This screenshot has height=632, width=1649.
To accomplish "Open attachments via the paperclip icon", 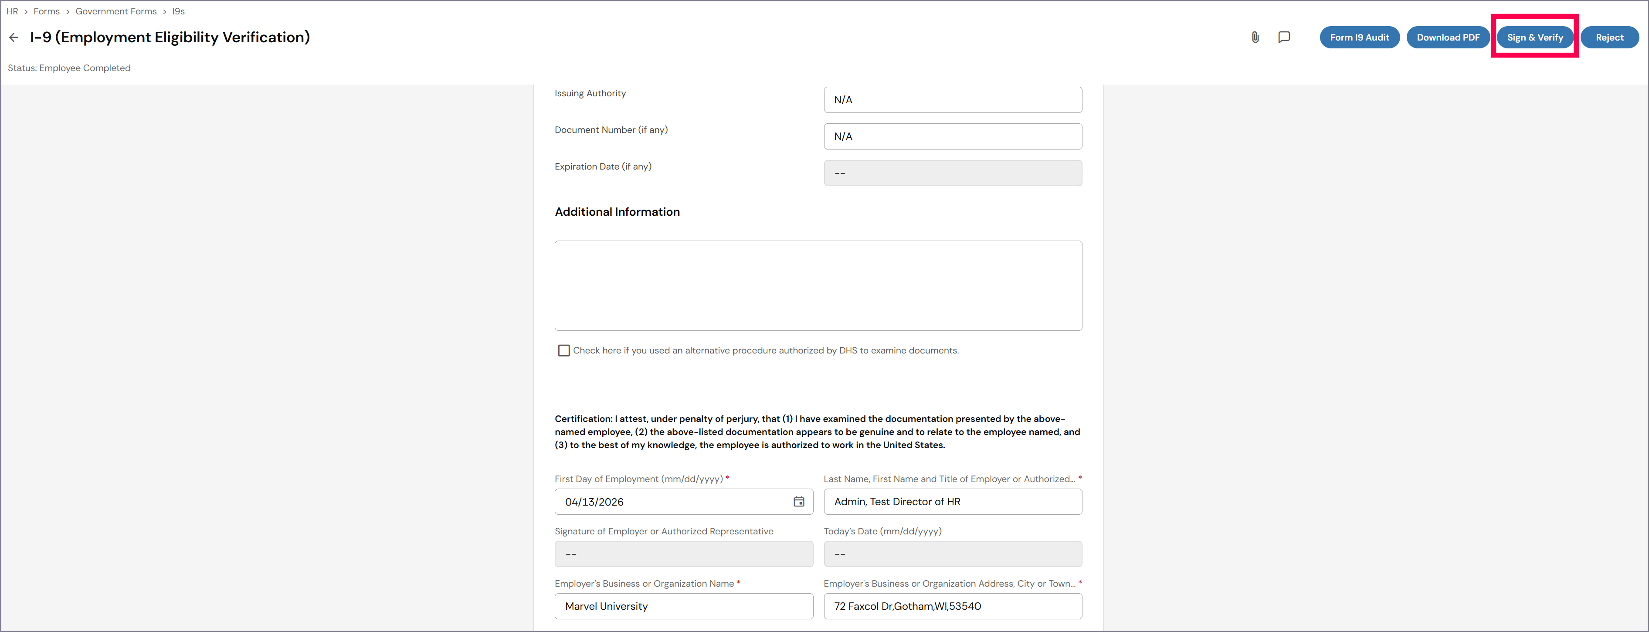I will (1255, 38).
